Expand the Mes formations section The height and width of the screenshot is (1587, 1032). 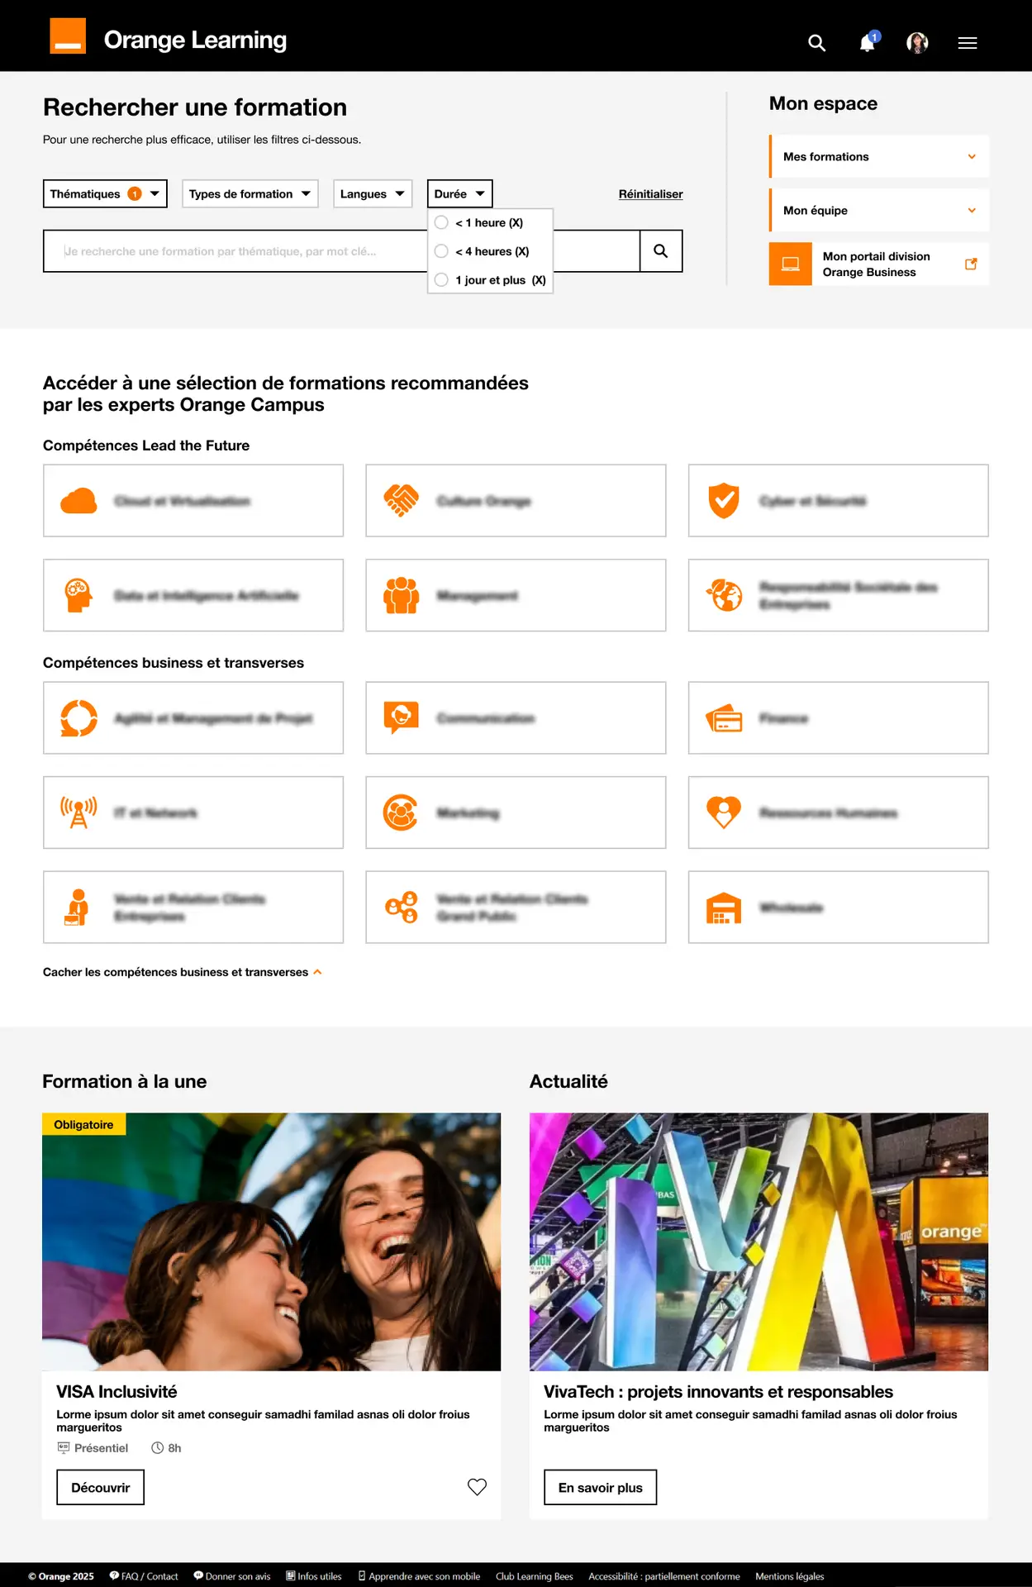[x=879, y=156]
